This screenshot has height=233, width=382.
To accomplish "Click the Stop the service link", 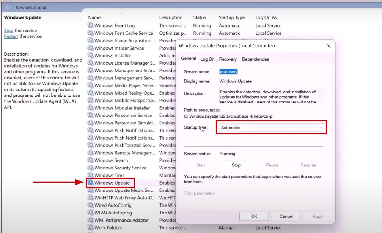I will tap(8, 30).
